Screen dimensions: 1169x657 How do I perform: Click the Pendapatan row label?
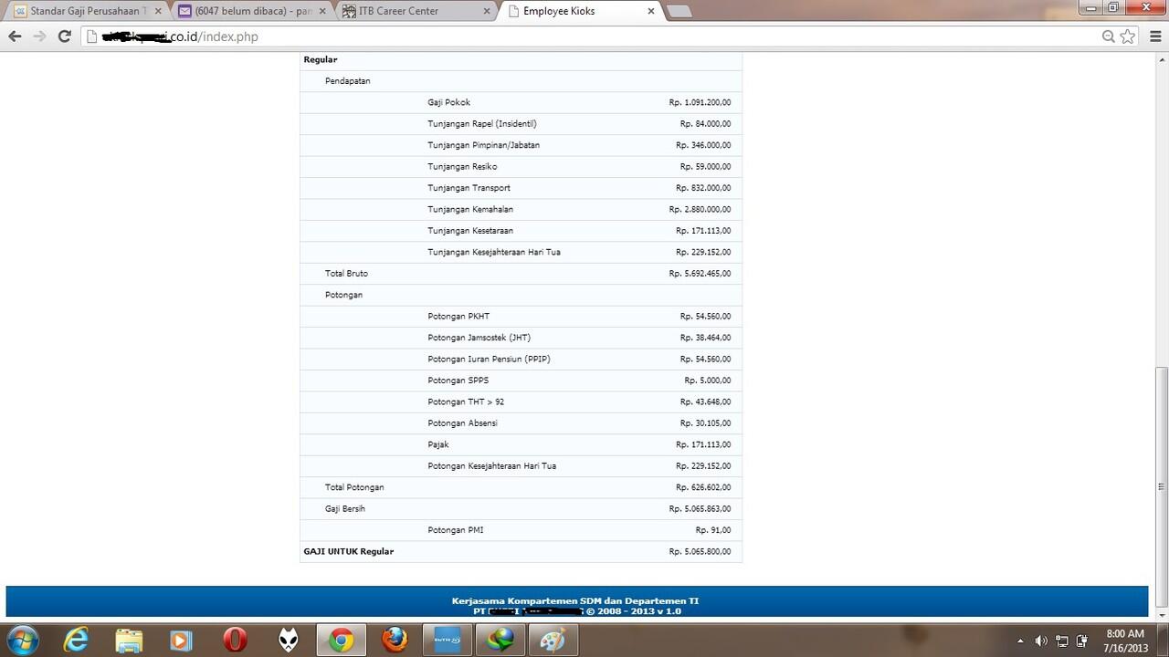tap(348, 81)
